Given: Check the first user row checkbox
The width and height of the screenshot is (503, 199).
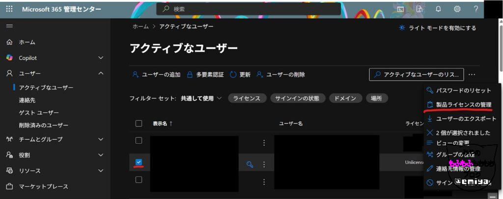Looking at the screenshot, I should point(139,141).
